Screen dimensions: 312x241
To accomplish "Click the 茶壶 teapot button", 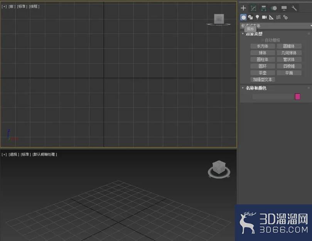I will click(x=263, y=73).
